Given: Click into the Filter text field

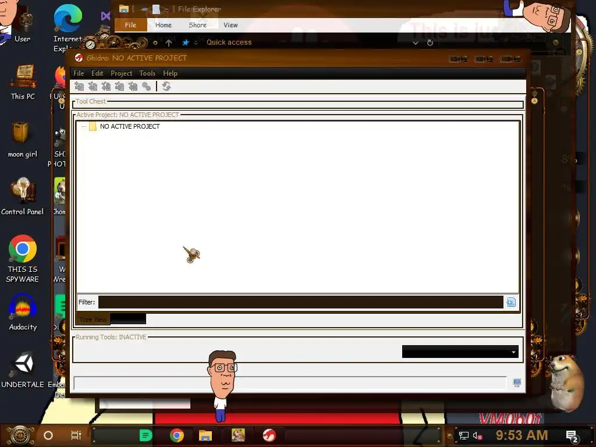Looking at the screenshot, I should (301, 302).
